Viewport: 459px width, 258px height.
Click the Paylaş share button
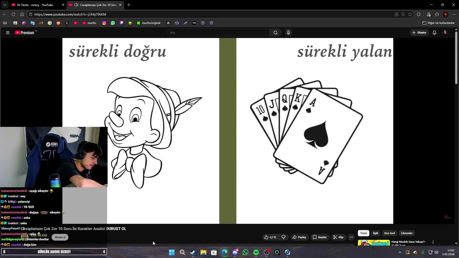[x=299, y=237]
